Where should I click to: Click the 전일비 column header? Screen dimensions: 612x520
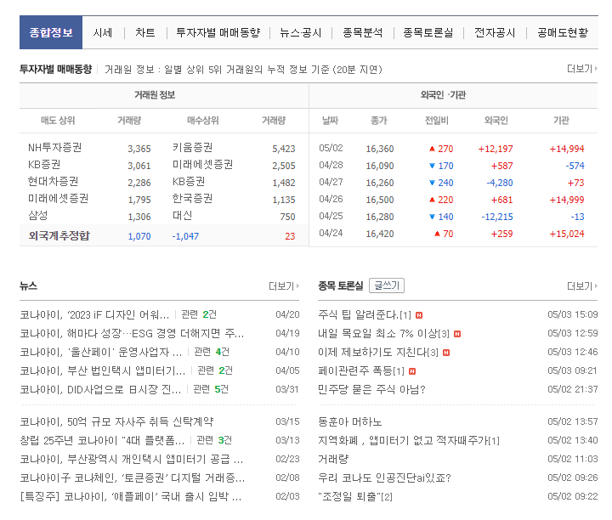(x=436, y=121)
